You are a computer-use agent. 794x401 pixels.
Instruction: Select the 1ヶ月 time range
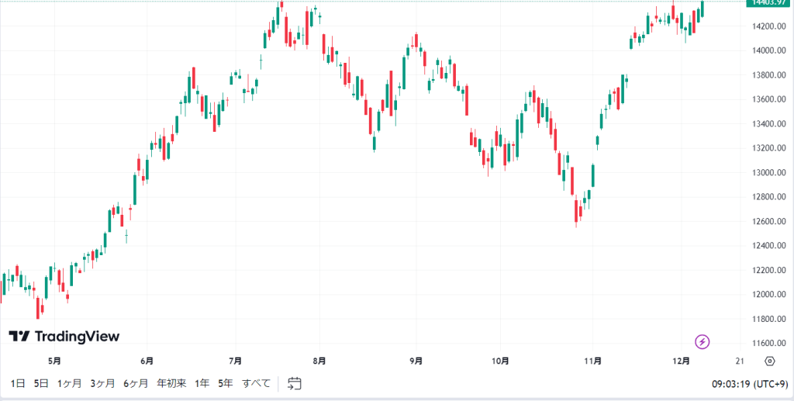(69, 383)
